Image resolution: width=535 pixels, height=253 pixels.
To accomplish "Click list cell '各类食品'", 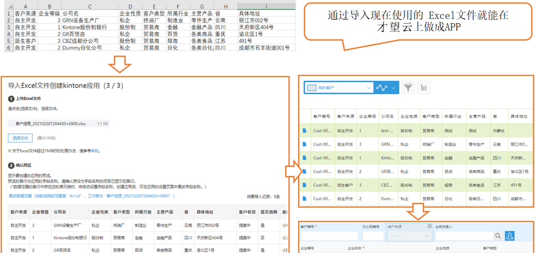I will pos(477,185).
